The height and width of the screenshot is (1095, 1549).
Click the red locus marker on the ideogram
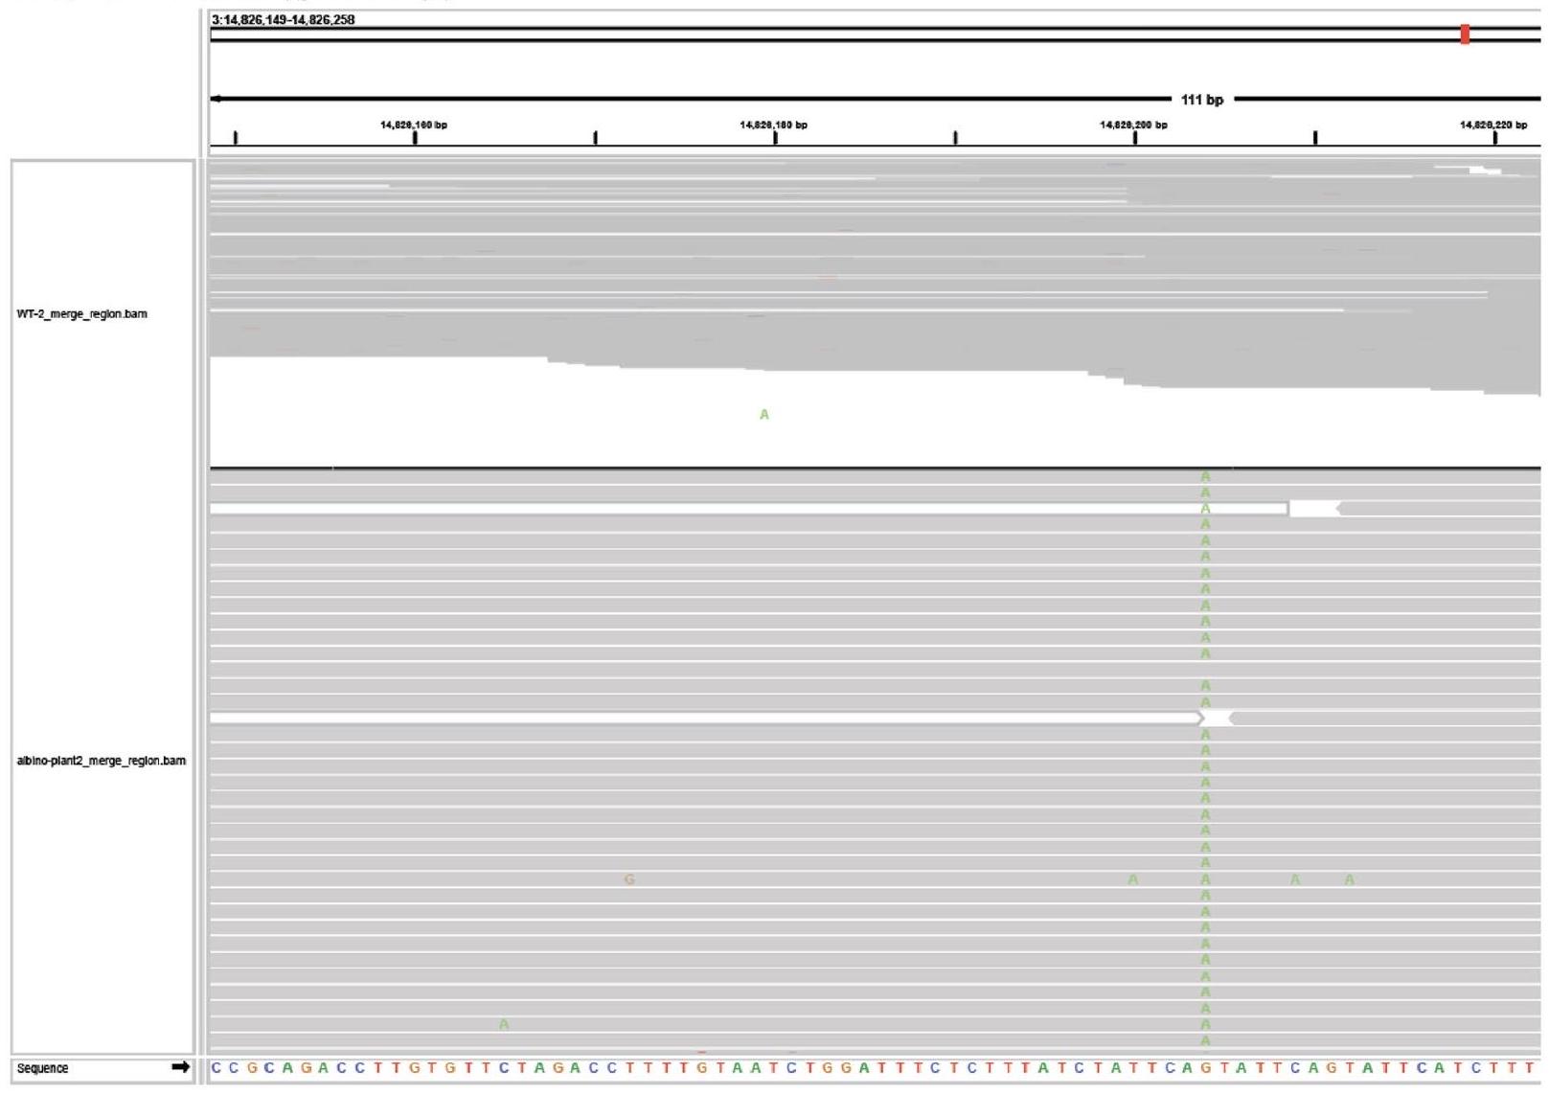coord(1465,34)
